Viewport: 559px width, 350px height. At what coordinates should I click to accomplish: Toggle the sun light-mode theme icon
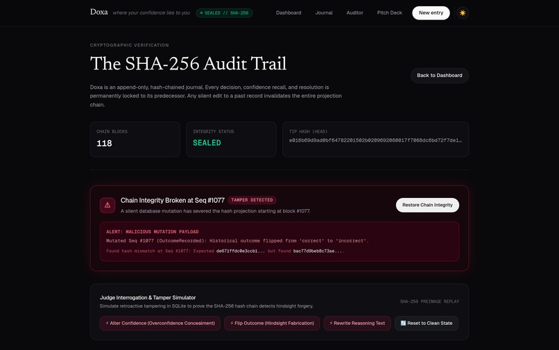click(x=463, y=13)
